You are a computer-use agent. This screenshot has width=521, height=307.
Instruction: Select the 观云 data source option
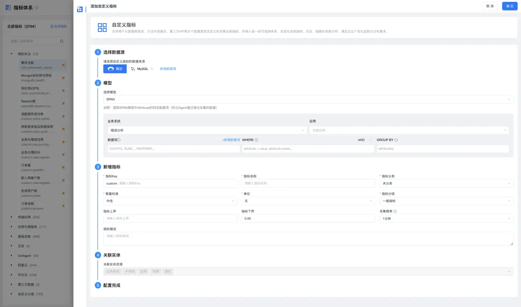pos(115,69)
